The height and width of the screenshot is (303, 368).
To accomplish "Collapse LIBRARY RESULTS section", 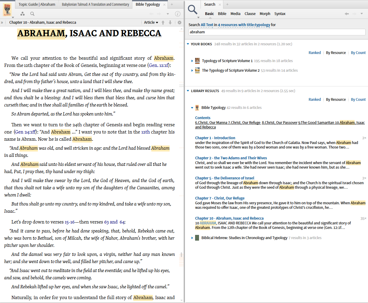I will [x=188, y=91].
